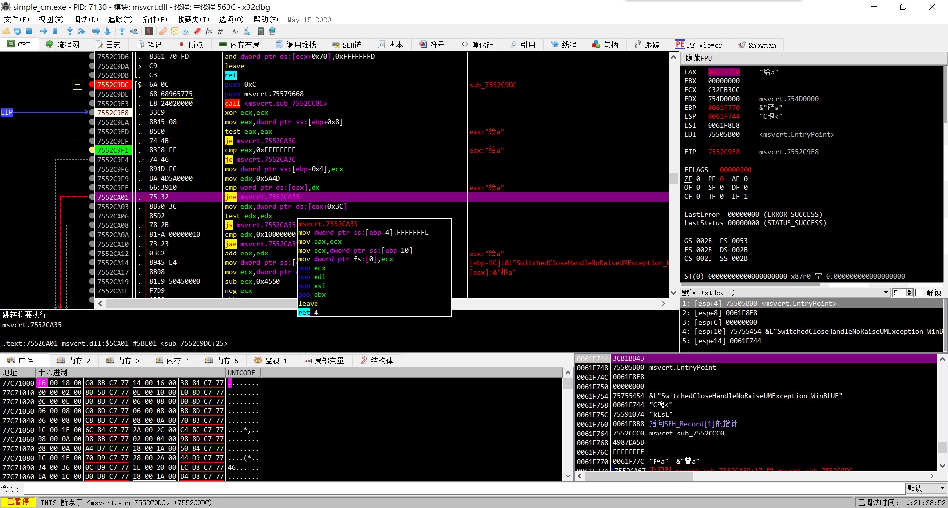Open the 调试(D) menu

pos(85,19)
